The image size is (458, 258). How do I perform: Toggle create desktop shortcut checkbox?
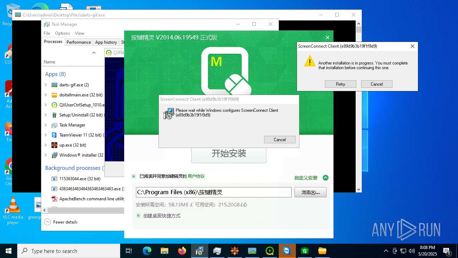click(138, 216)
